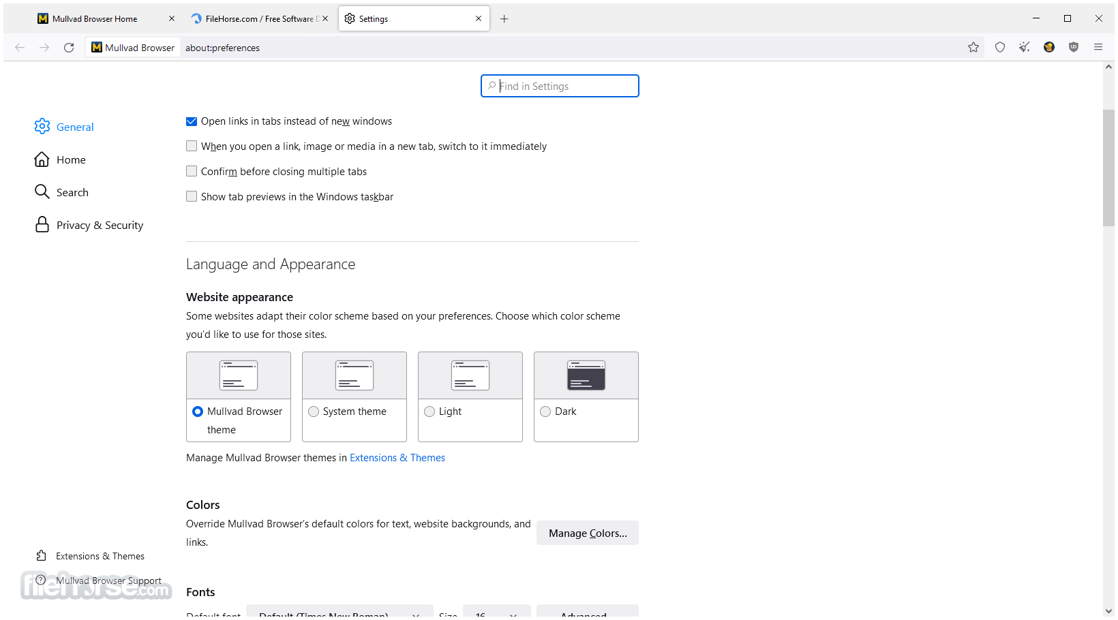Follow the Extensions & Themes link in text
Viewport: 1118px width, 620px height.
(397, 458)
